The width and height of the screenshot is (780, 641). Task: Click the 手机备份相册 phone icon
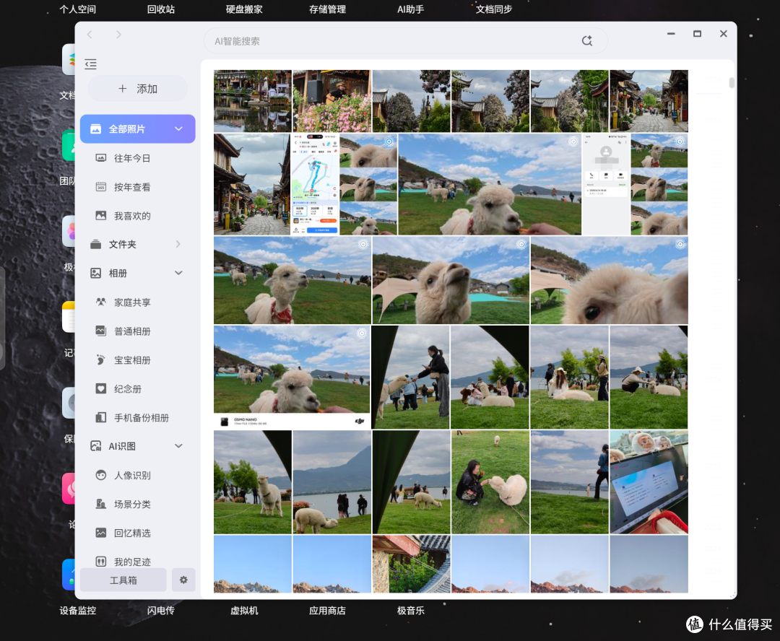click(101, 418)
